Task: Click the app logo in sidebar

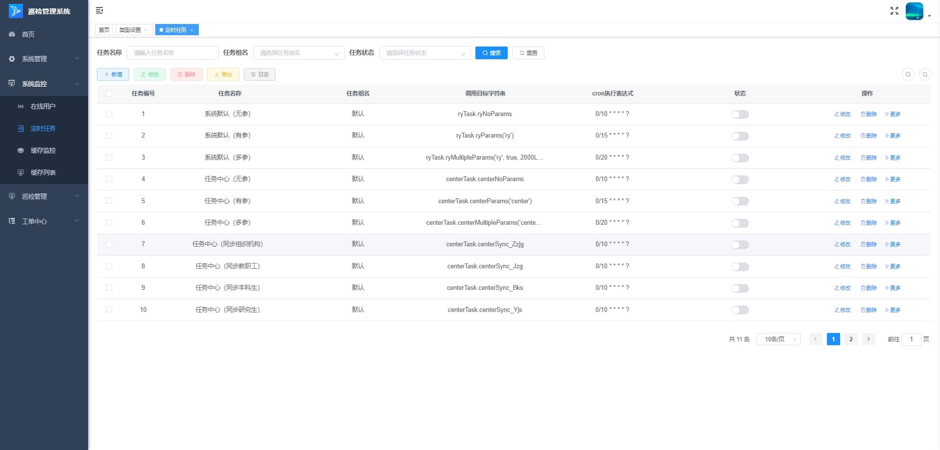Action: coord(16,11)
